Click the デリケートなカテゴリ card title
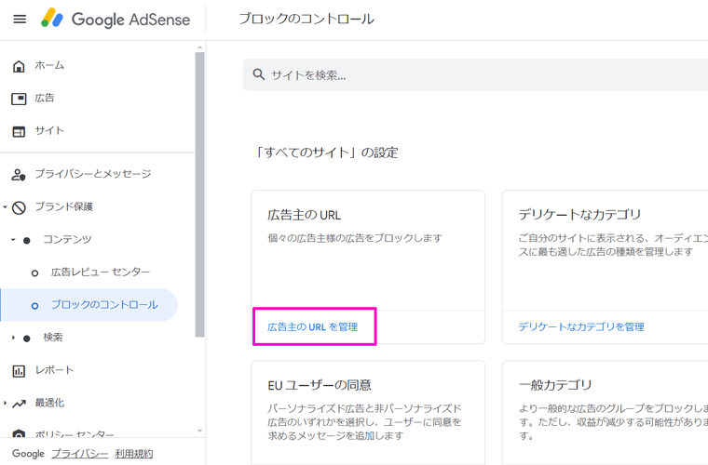The image size is (708, 465). [579, 215]
